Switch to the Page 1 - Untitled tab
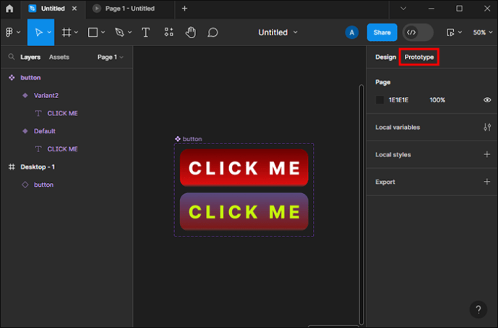Screen dimensions: 498x328 tap(130, 9)
